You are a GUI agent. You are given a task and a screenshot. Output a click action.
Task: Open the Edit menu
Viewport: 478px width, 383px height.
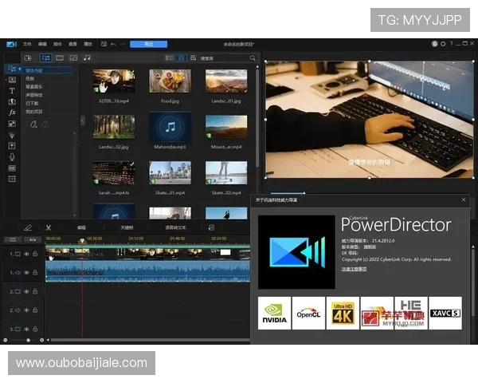[x=42, y=44]
